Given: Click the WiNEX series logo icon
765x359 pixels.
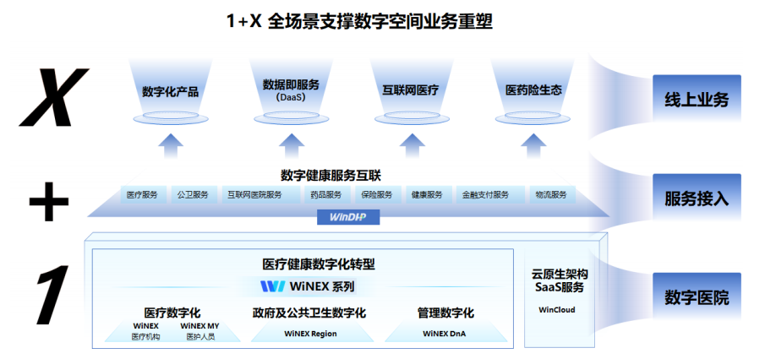Looking at the screenshot, I should (x=272, y=286).
